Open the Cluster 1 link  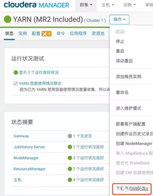tap(95, 20)
